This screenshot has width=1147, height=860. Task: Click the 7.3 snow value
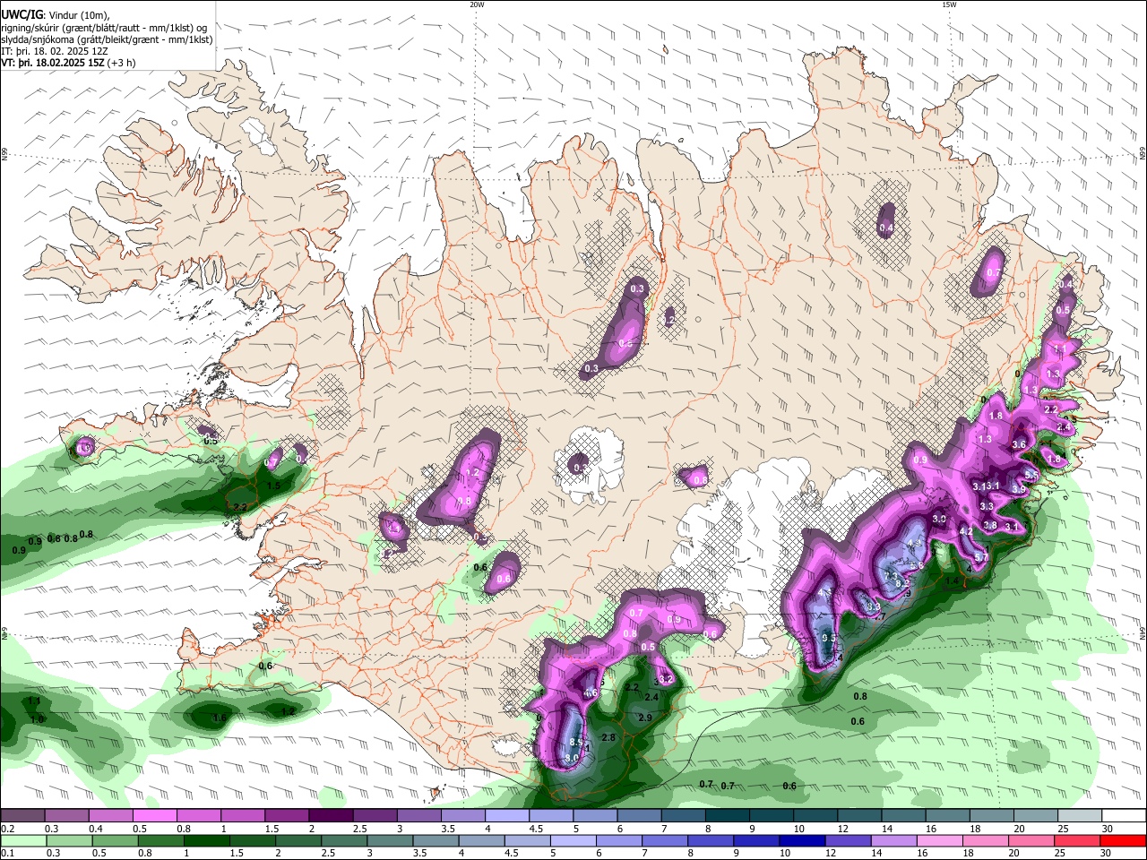(891, 575)
